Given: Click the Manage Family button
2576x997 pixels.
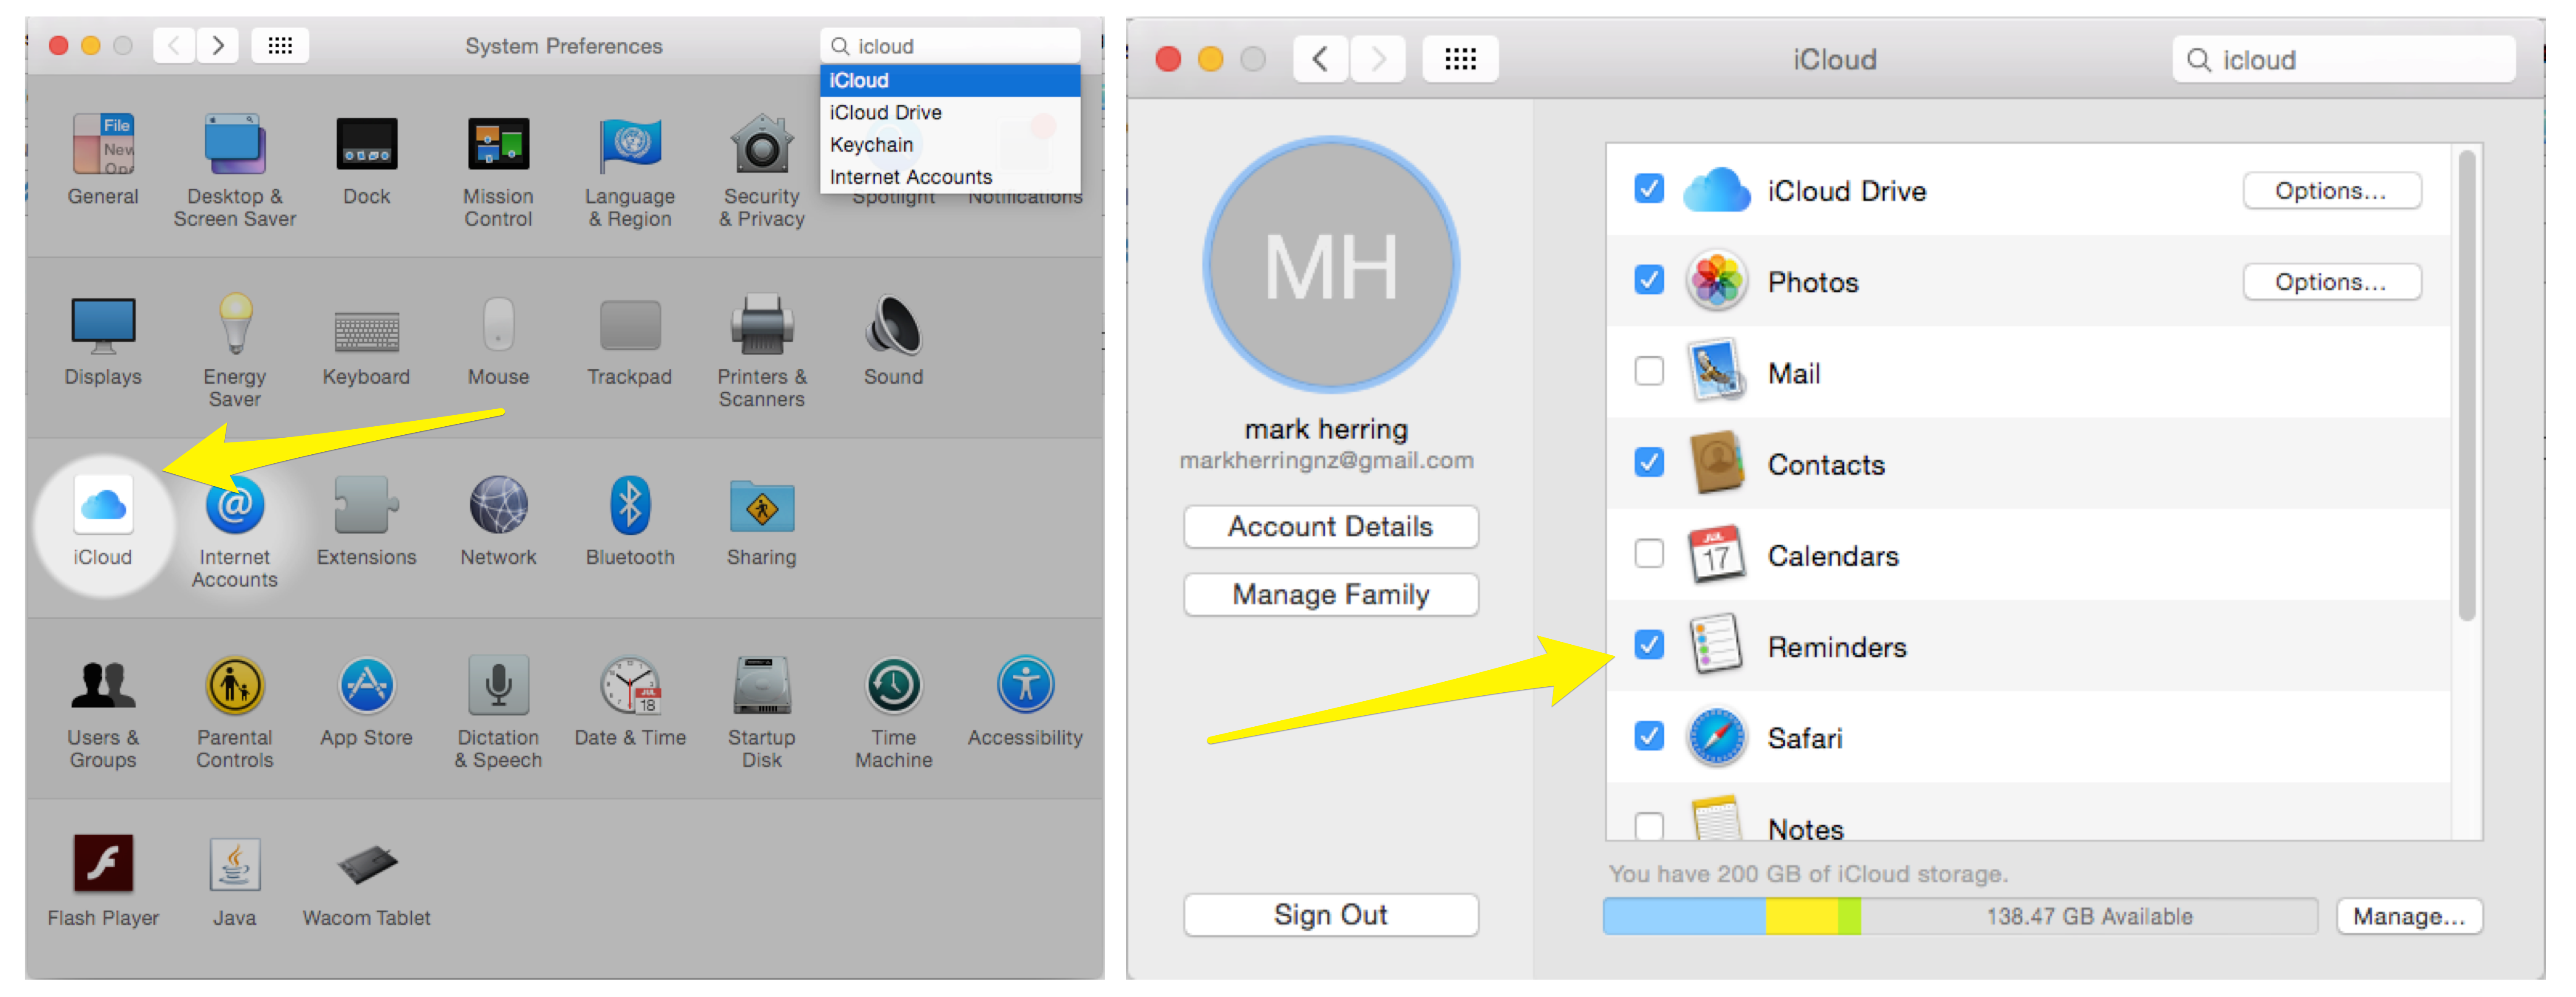Looking at the screenshot, I should coord(1331,595).
